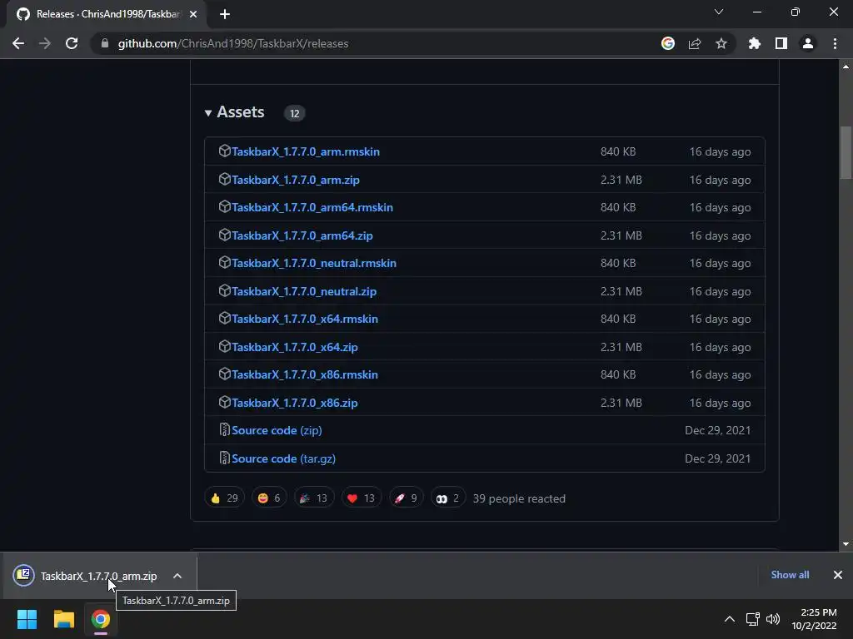Screen dimensions: 853x639
Task: Click file-zip icon beside Source code (tar.gz)
Action: coord(224,458)
